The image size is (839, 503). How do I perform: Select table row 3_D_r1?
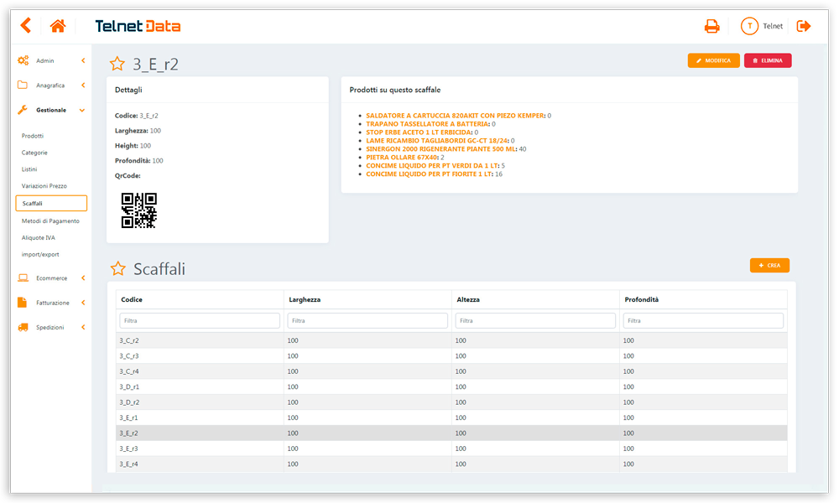coord(451,386)
